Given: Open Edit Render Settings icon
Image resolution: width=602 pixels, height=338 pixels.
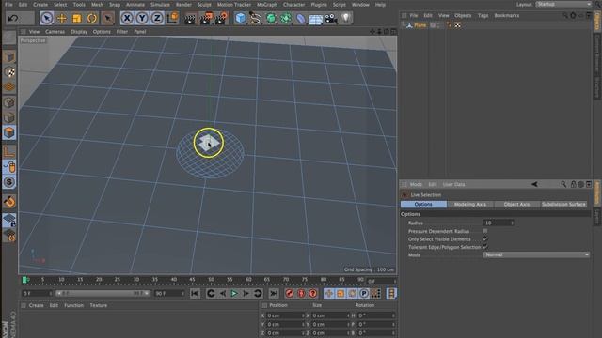Looking at the screenshot, I should point(222,19).
